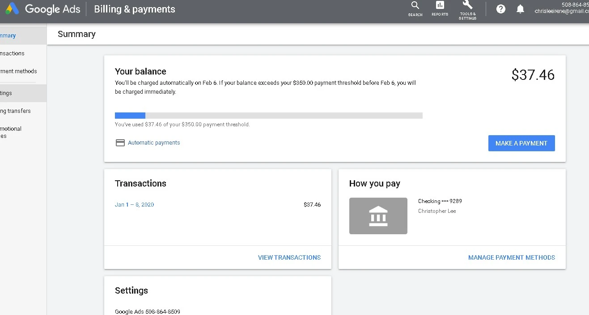Click the $37.46 transaction amount
The width and height of the screenshot is (589, 315).
pos(312,205)
